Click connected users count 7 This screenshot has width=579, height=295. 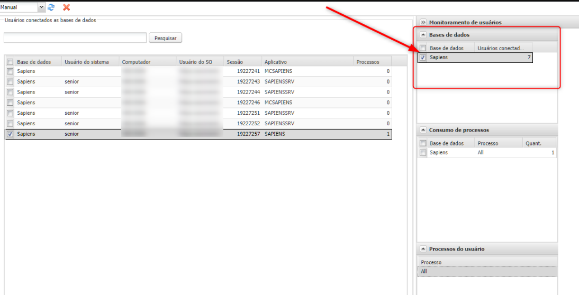pos(529,58)
